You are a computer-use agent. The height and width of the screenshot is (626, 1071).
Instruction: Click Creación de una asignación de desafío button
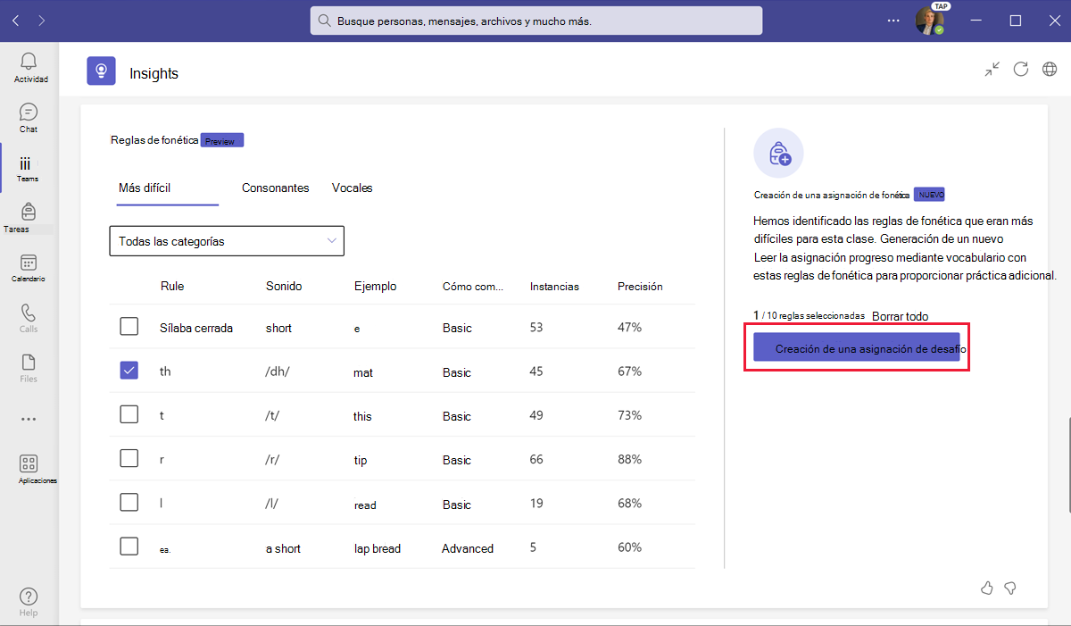pos(857,347)
